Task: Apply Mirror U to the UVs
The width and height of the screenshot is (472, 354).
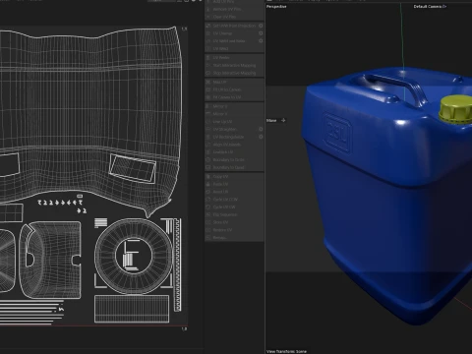Action: [x=234, y=106]
